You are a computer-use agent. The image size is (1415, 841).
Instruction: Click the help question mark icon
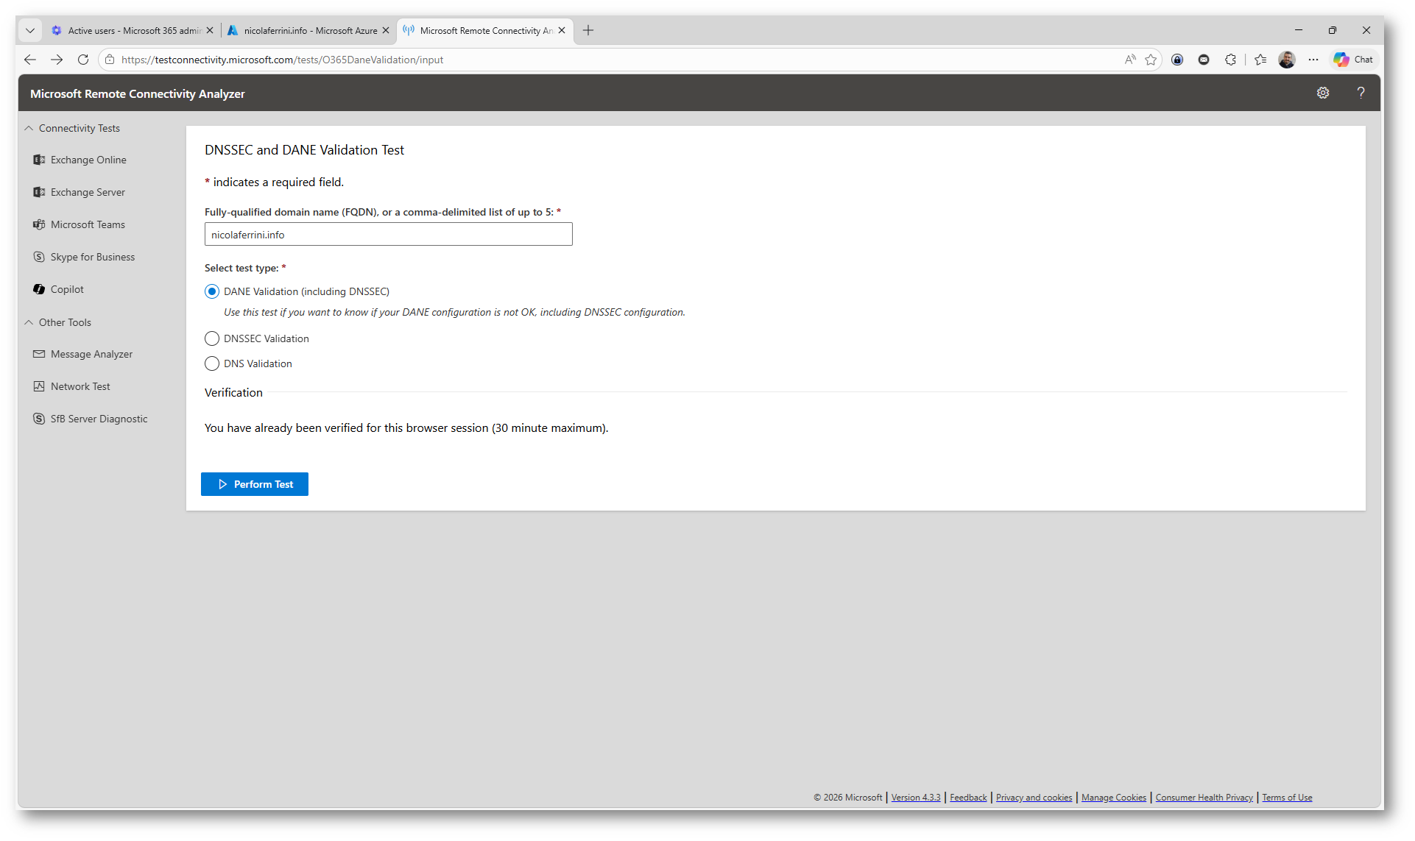pyautogui.click(x=1361, y=93)
